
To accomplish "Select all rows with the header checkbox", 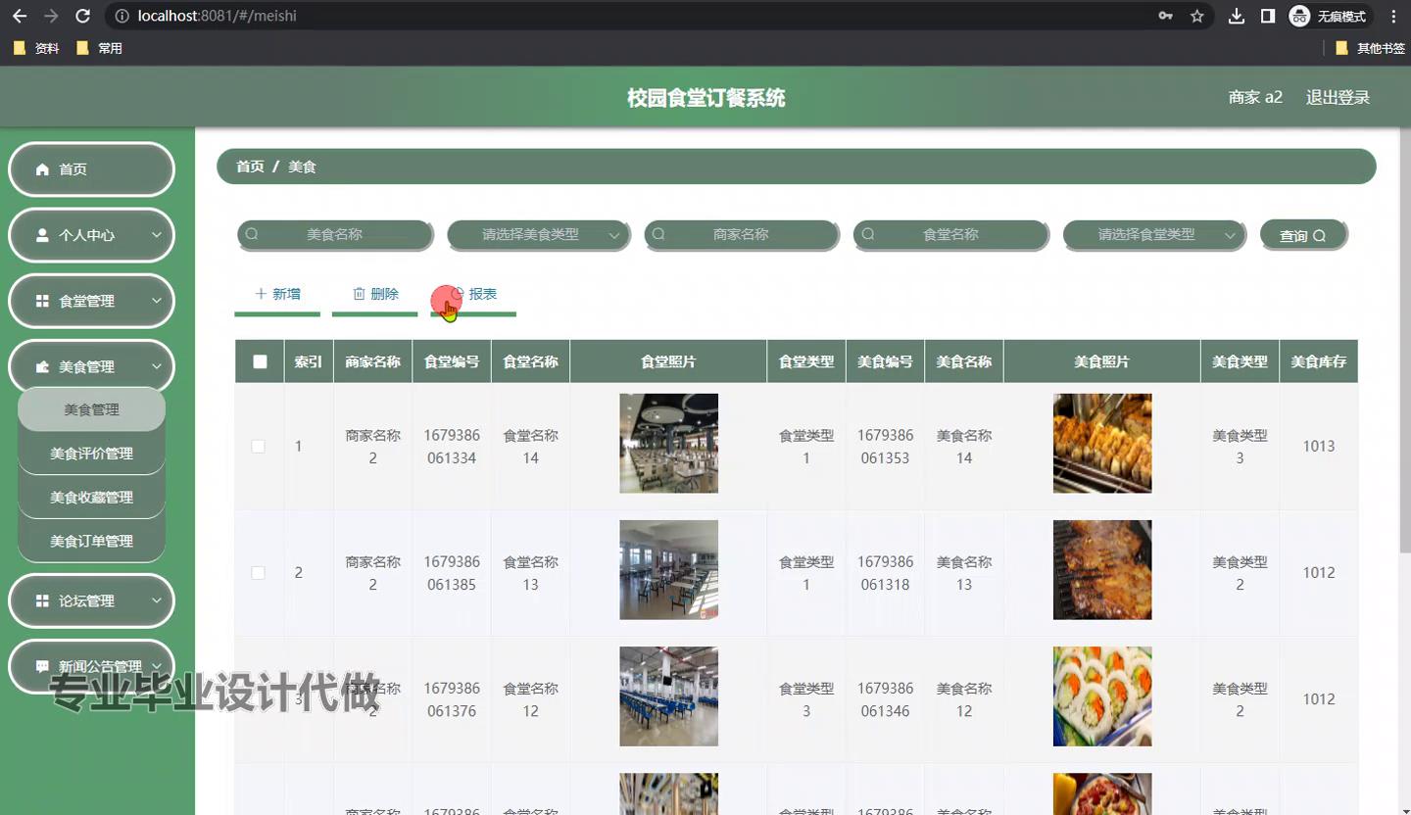I will click(x=260, y=361).
